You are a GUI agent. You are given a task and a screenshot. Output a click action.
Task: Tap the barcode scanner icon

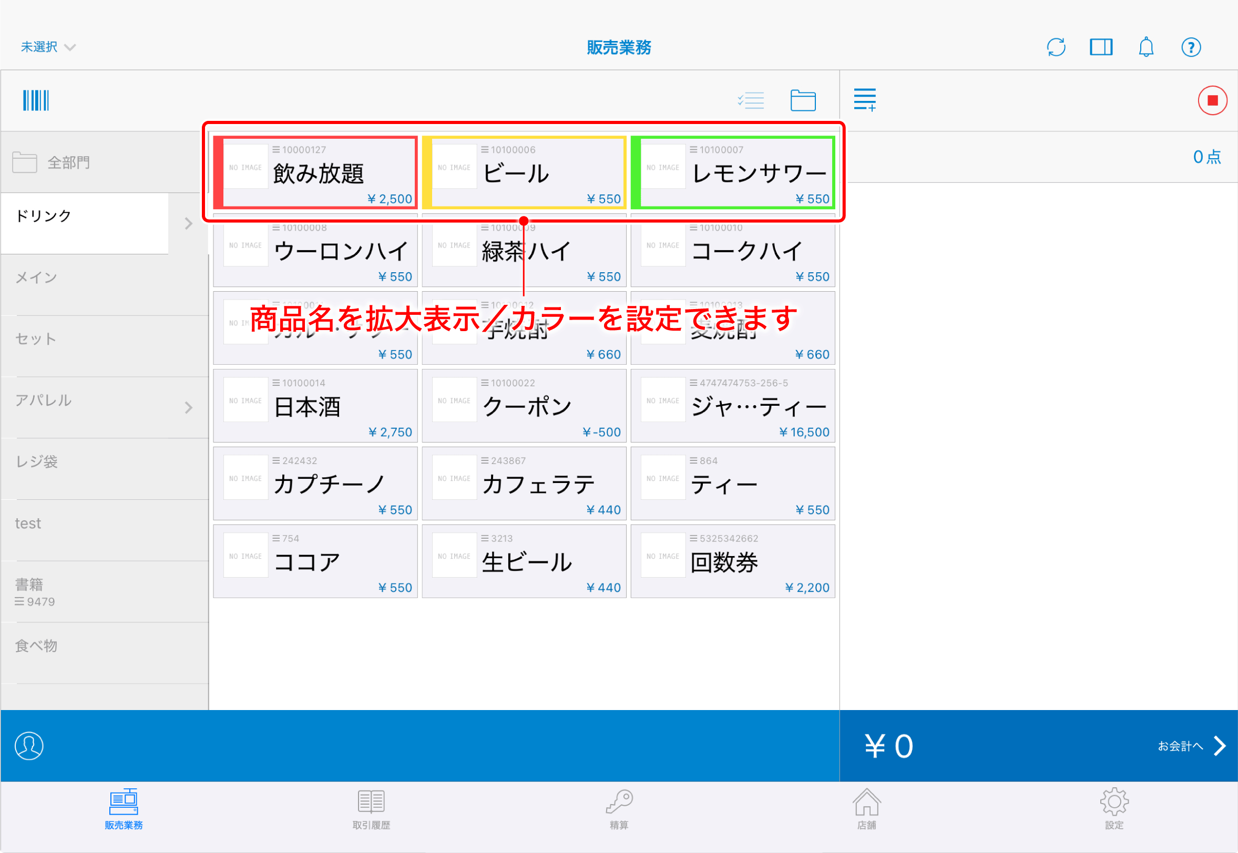tap(36, 100)
